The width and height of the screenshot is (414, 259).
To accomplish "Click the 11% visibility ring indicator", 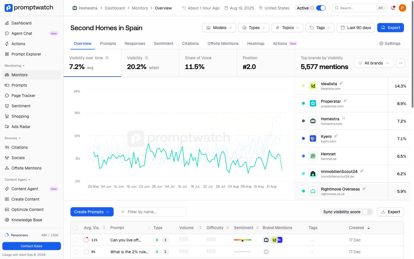I will pos(86,240).
